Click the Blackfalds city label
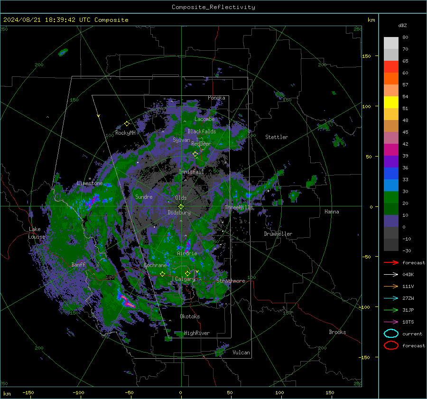The width and height of the screenshot is (427, 399). tap(202, 131)
